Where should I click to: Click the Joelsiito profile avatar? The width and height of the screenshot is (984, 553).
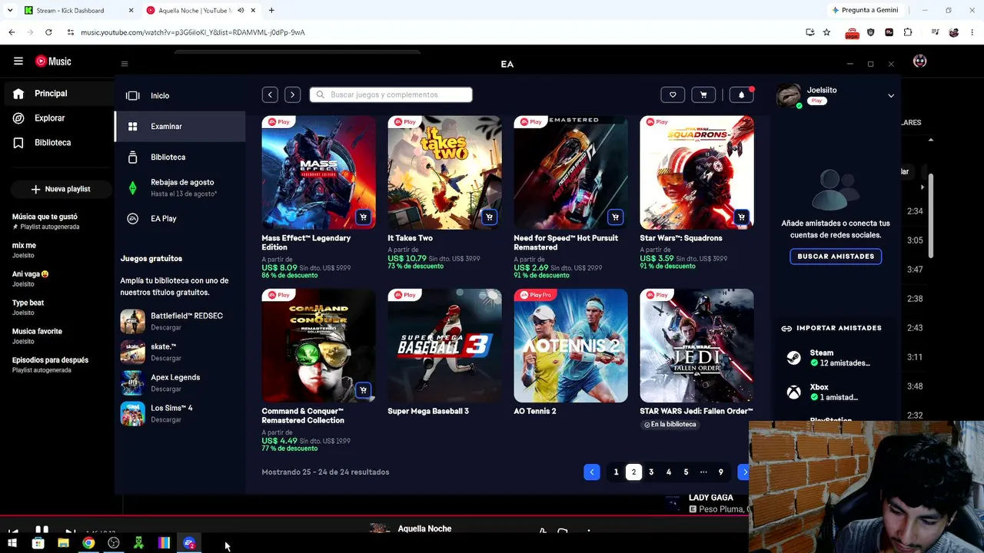coord(789,95)
